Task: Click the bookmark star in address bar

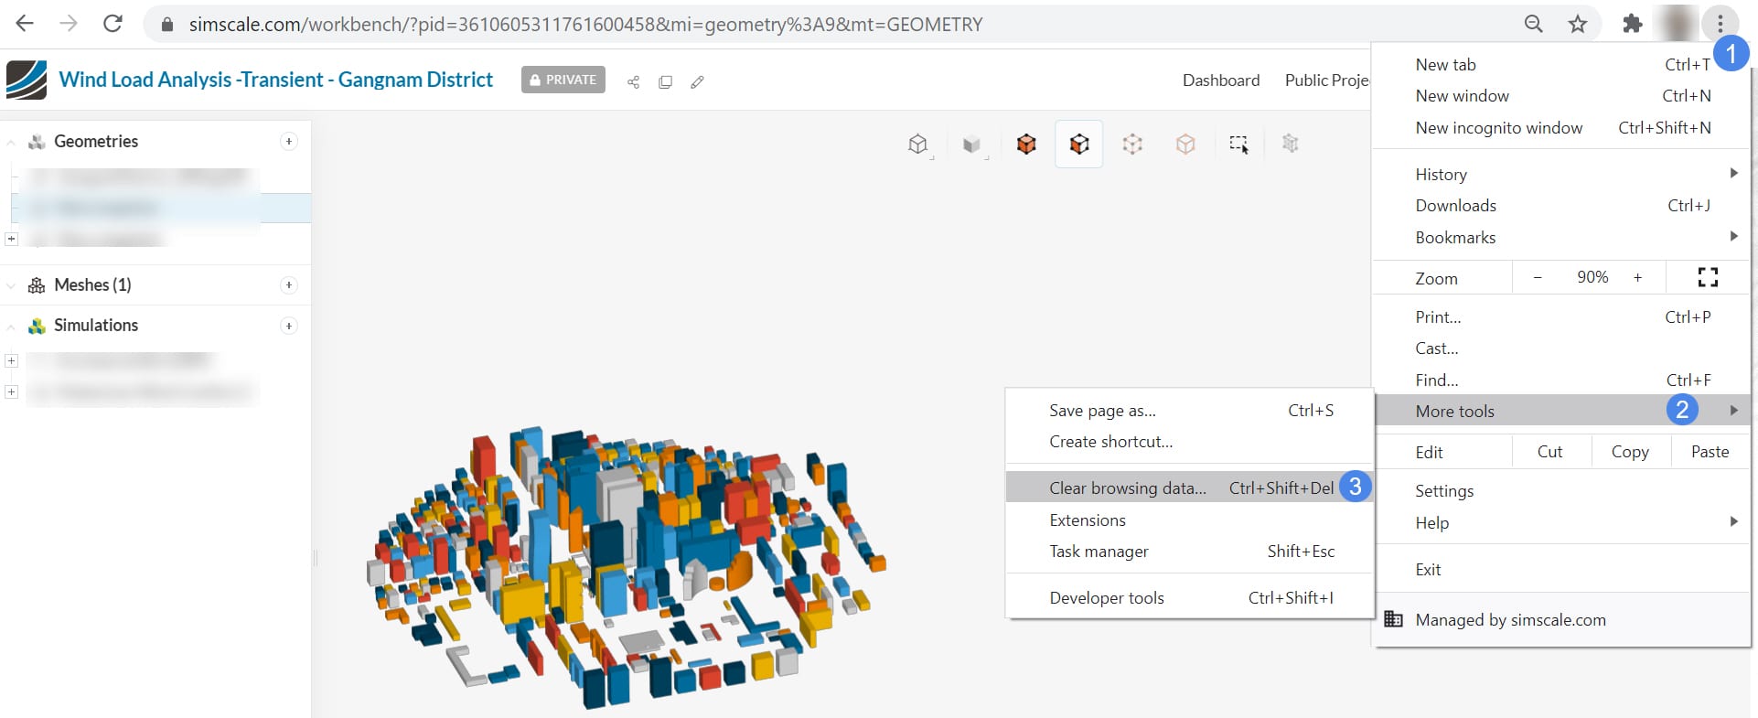Action: 1578,25
